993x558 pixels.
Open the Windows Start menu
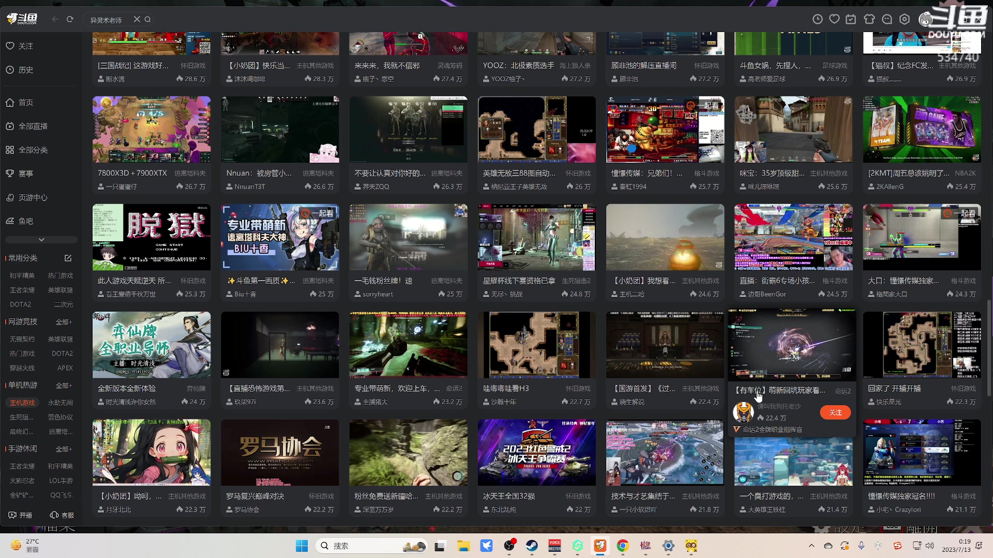tap(302, 546)
